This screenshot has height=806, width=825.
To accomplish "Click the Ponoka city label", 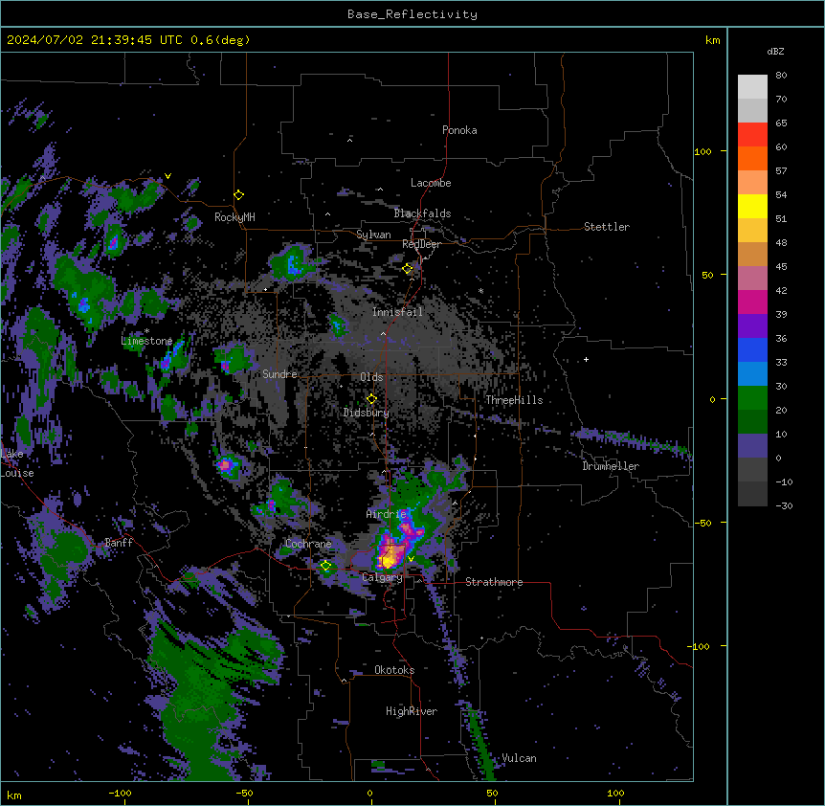I will [x=459, y=130].
